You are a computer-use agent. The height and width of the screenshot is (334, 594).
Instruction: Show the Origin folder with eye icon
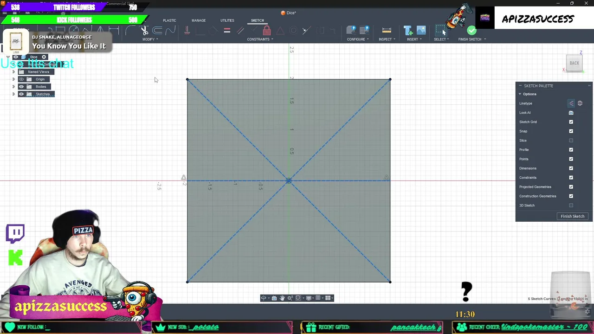coord(21,79)
